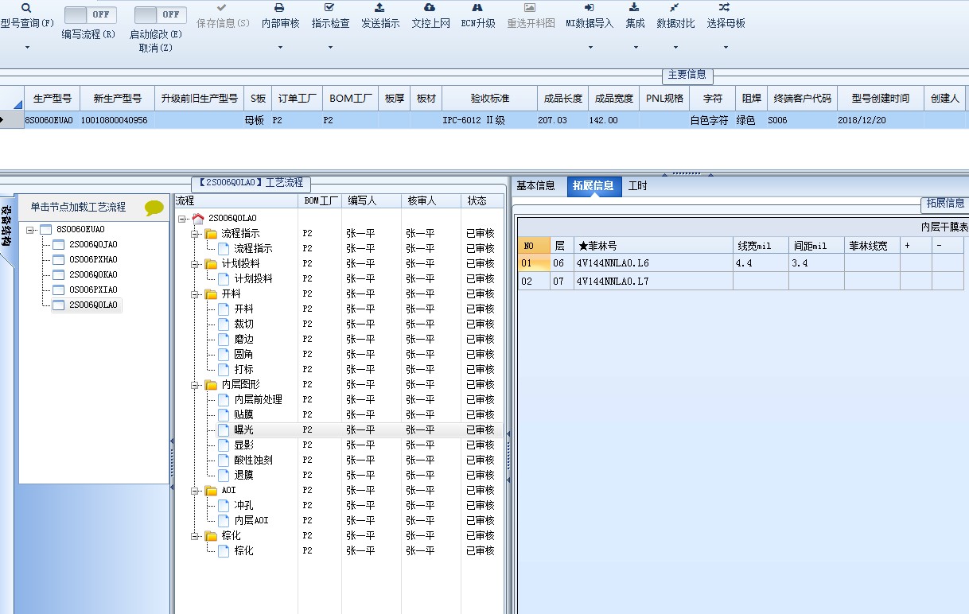Click the 文控上网 label
The height and width of the screenshot is (614, 969).
coord(430,23)
